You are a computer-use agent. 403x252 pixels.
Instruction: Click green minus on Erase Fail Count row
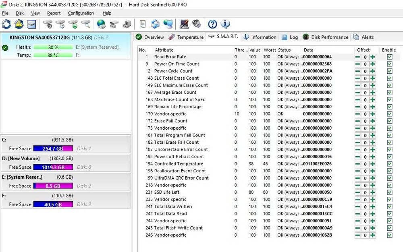(x=357, y=121)
